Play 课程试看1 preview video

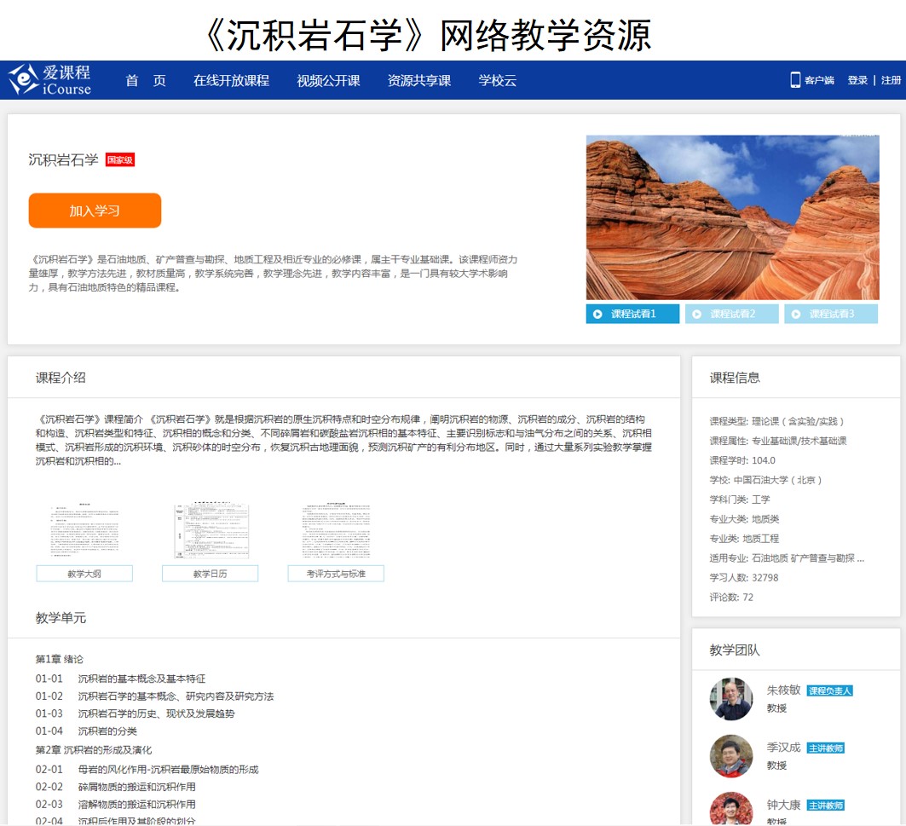coord(633,314)
